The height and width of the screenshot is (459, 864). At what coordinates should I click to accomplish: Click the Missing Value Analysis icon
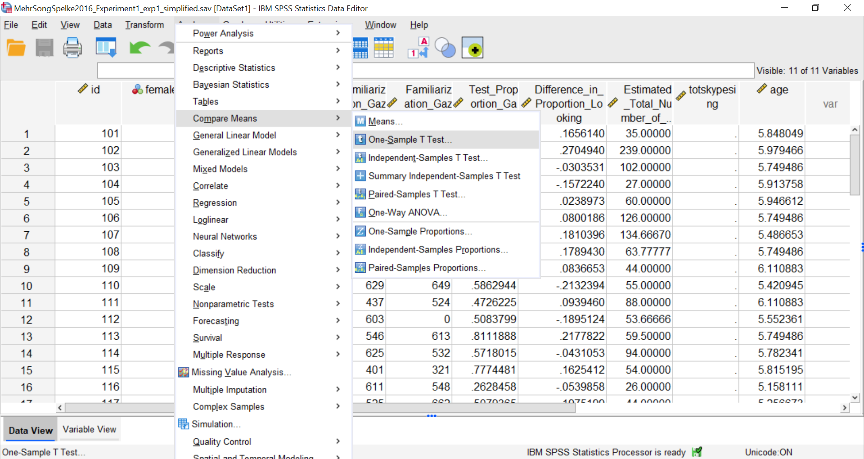(184, 373)
